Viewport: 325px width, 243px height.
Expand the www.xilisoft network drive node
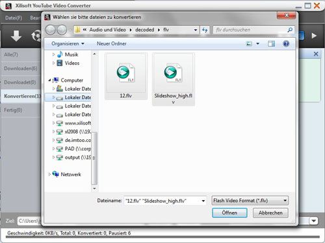[x=53, y=123]
